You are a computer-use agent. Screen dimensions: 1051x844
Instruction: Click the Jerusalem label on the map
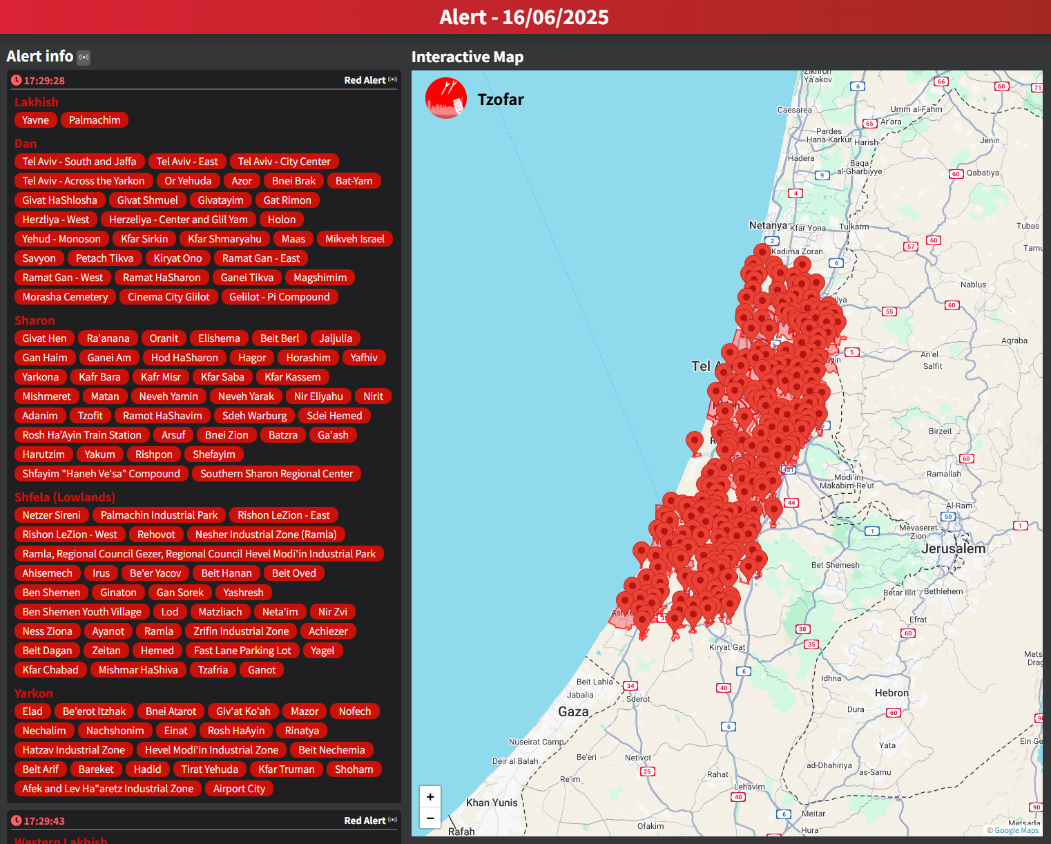(x=954, y=548)
